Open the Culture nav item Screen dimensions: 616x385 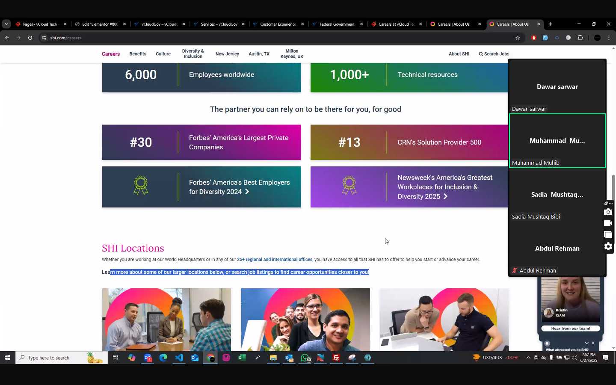[163, 54]
